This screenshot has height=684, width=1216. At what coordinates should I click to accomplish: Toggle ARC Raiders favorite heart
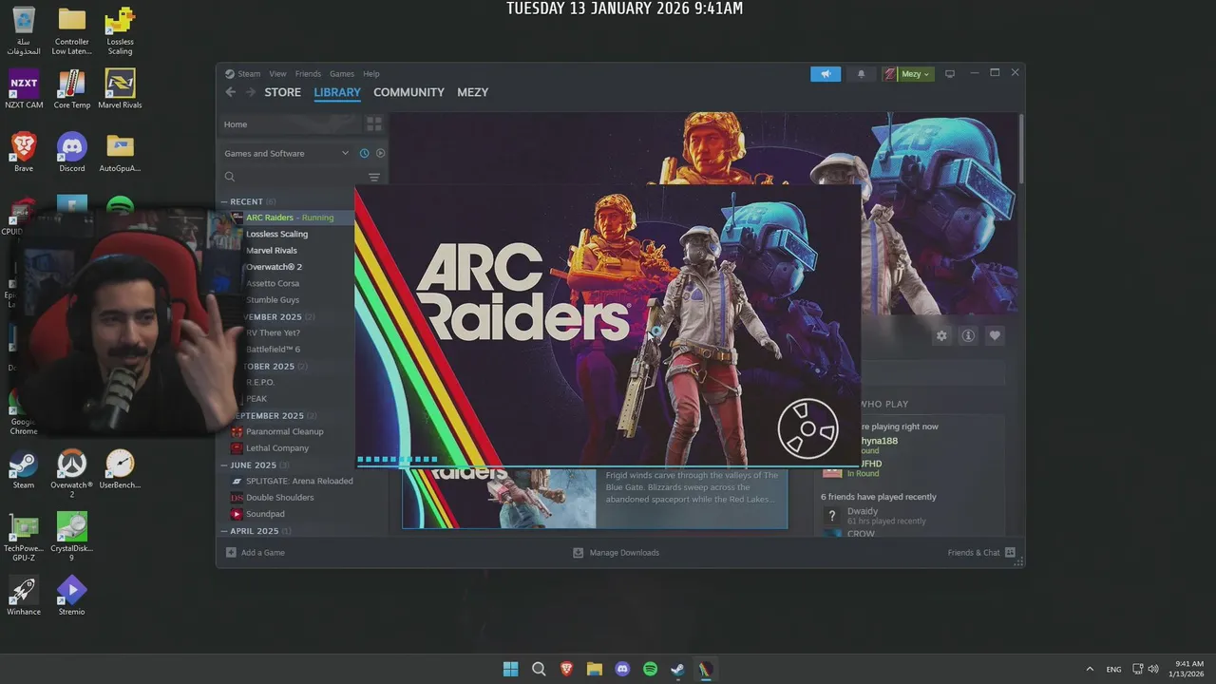tap(995, 335)
